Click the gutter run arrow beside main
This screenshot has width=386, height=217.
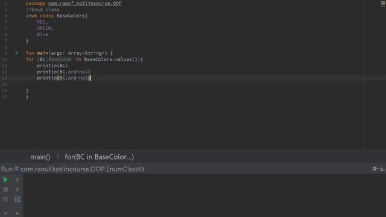(17, 53)
